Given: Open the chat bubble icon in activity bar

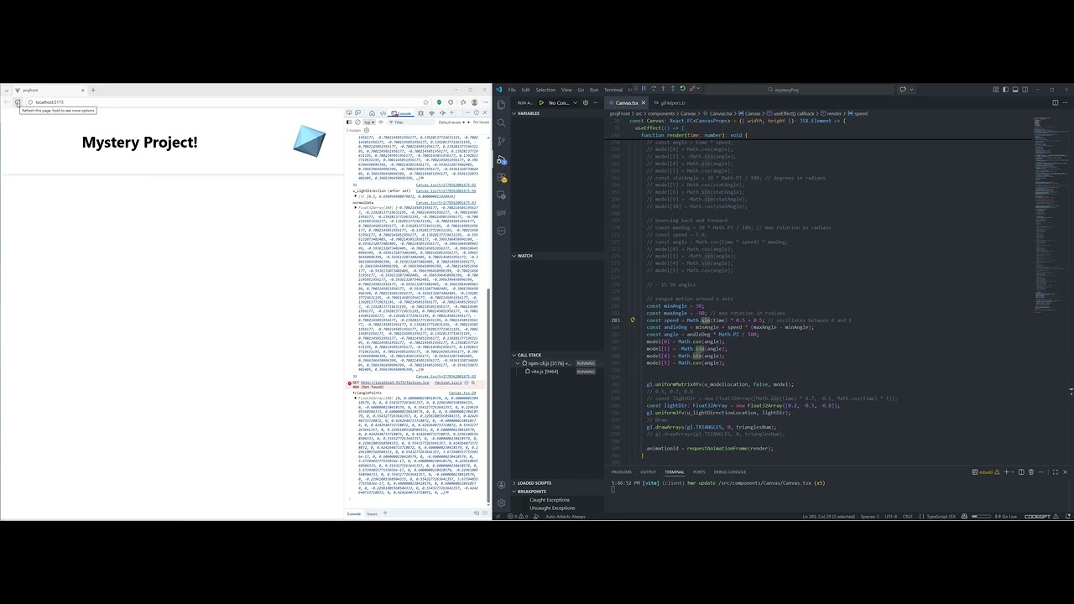Looking at the screenshot, I should click(501, 231).
